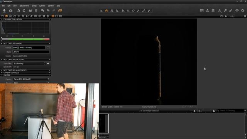Open the Lens tool tab

(19, 16)
